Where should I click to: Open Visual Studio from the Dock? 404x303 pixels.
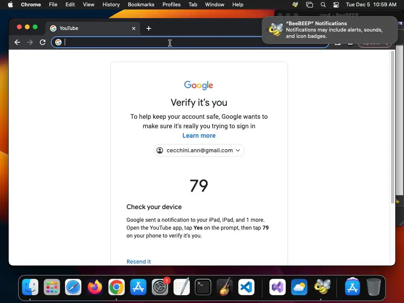[277, 287]
